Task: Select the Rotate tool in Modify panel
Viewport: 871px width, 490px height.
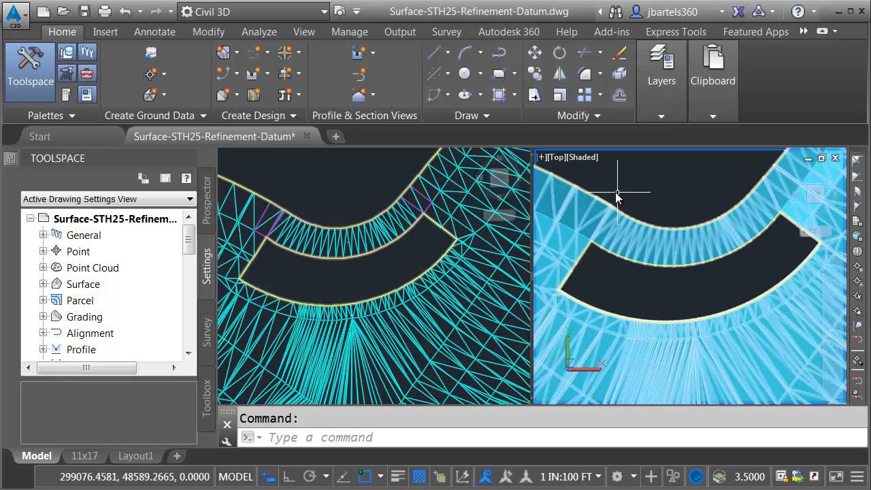Action: 559,52
